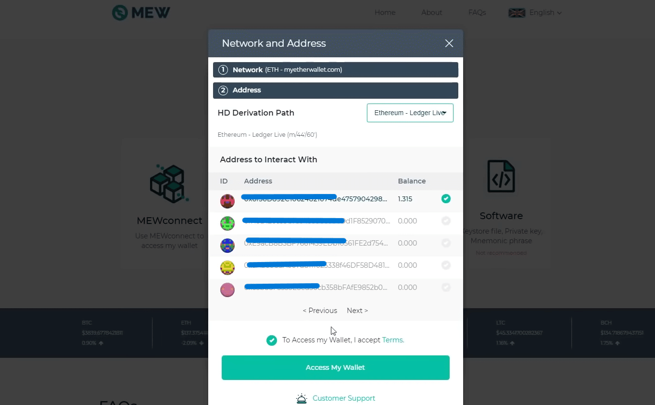Click the blue avatar identicon in address list
Screen dimensions: 655x405
pyautogui.click(x=227, y=245)
